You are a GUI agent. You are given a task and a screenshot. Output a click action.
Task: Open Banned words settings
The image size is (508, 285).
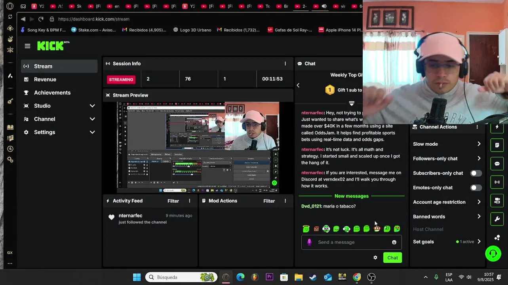447,217
